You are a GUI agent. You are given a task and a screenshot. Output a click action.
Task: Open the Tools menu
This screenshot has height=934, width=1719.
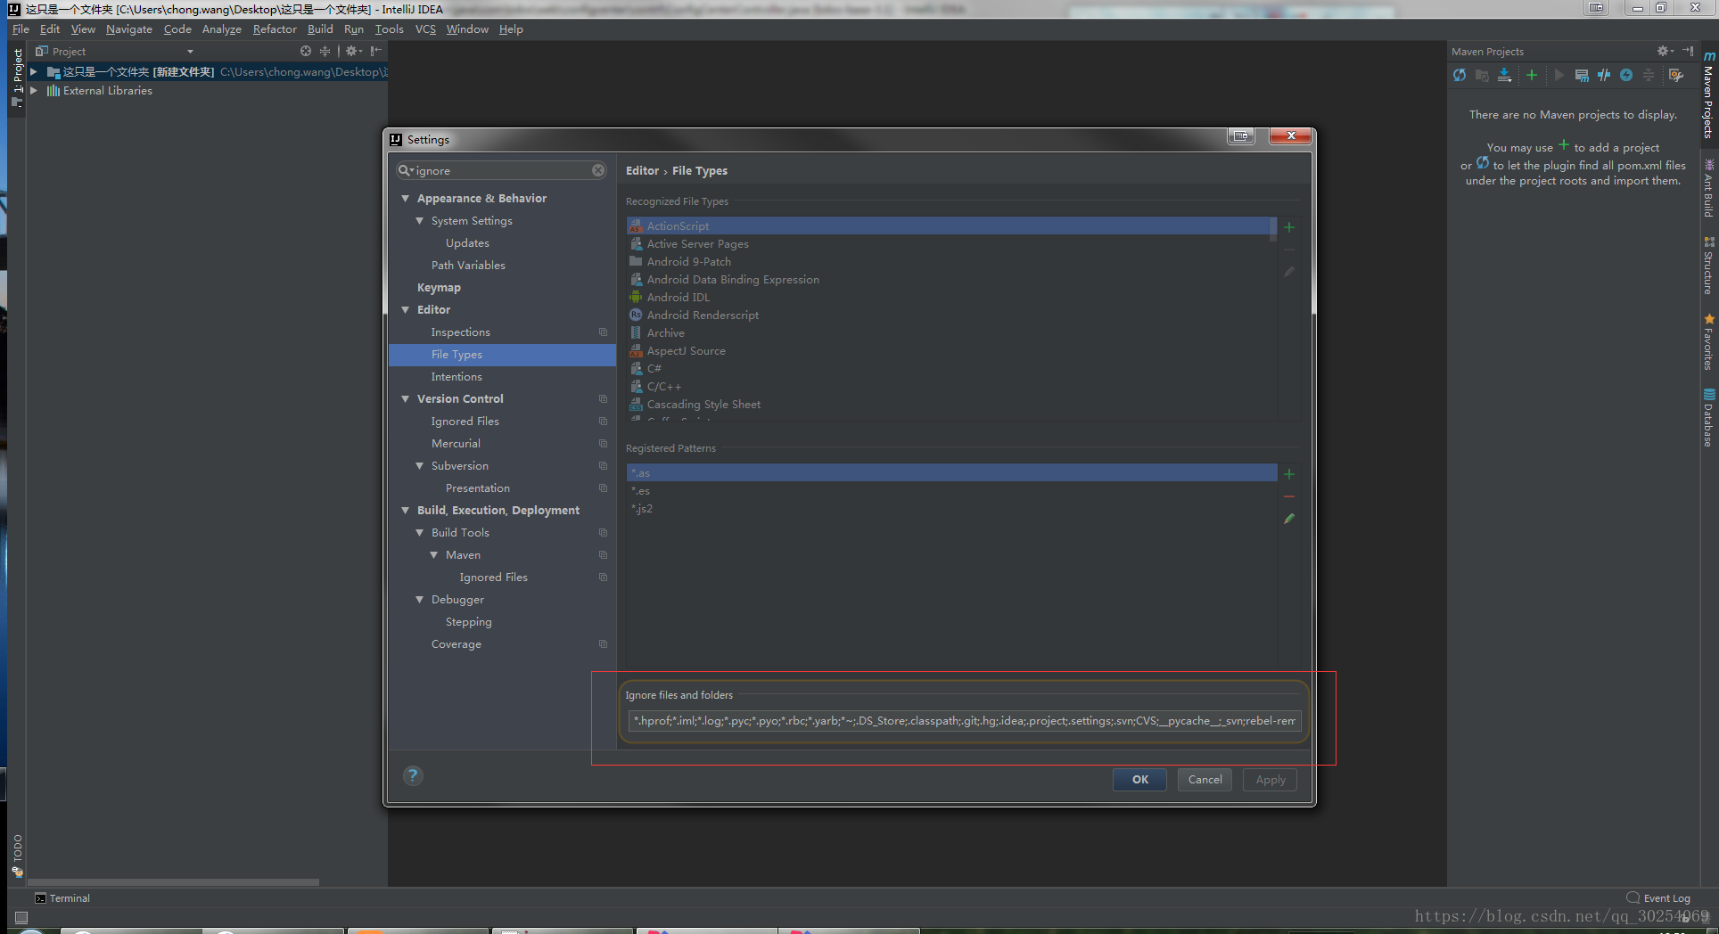coord(389,29)
